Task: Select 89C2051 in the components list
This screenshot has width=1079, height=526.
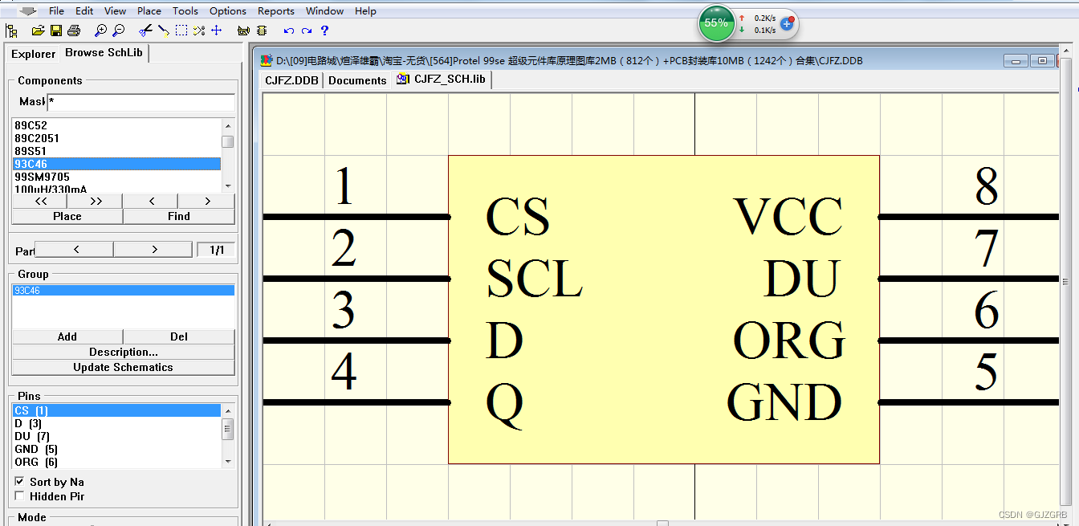Action: click(37, 138)
